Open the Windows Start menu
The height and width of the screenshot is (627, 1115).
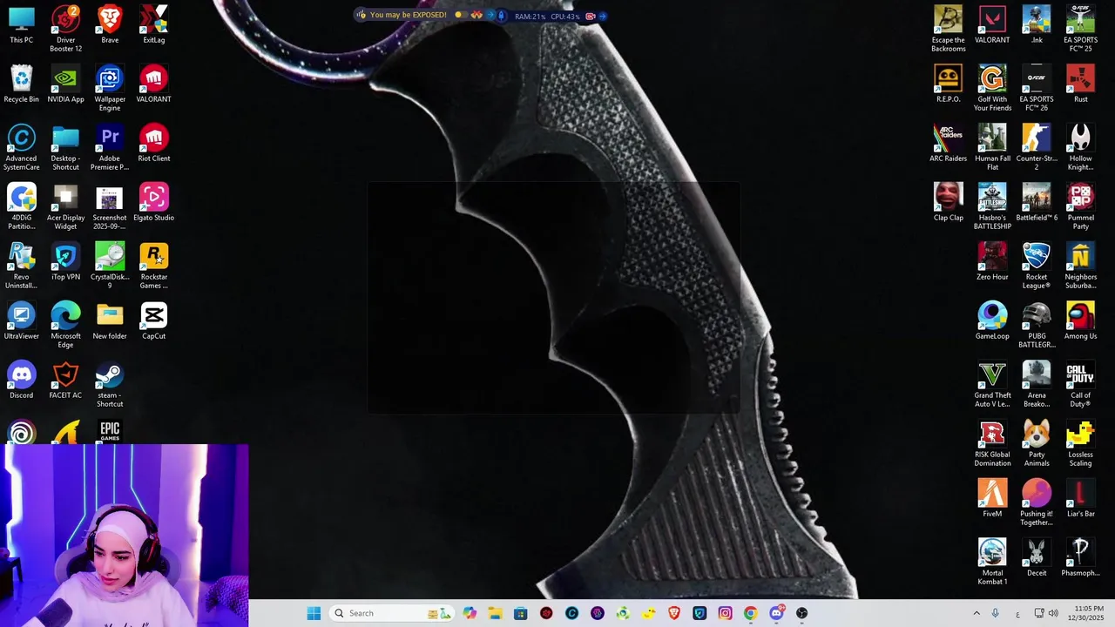point(314,613)
